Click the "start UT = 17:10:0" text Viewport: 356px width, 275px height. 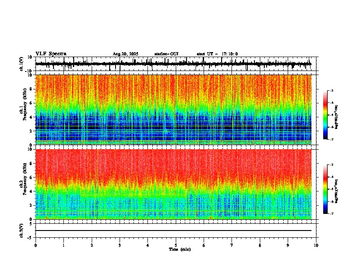(217, 54)
